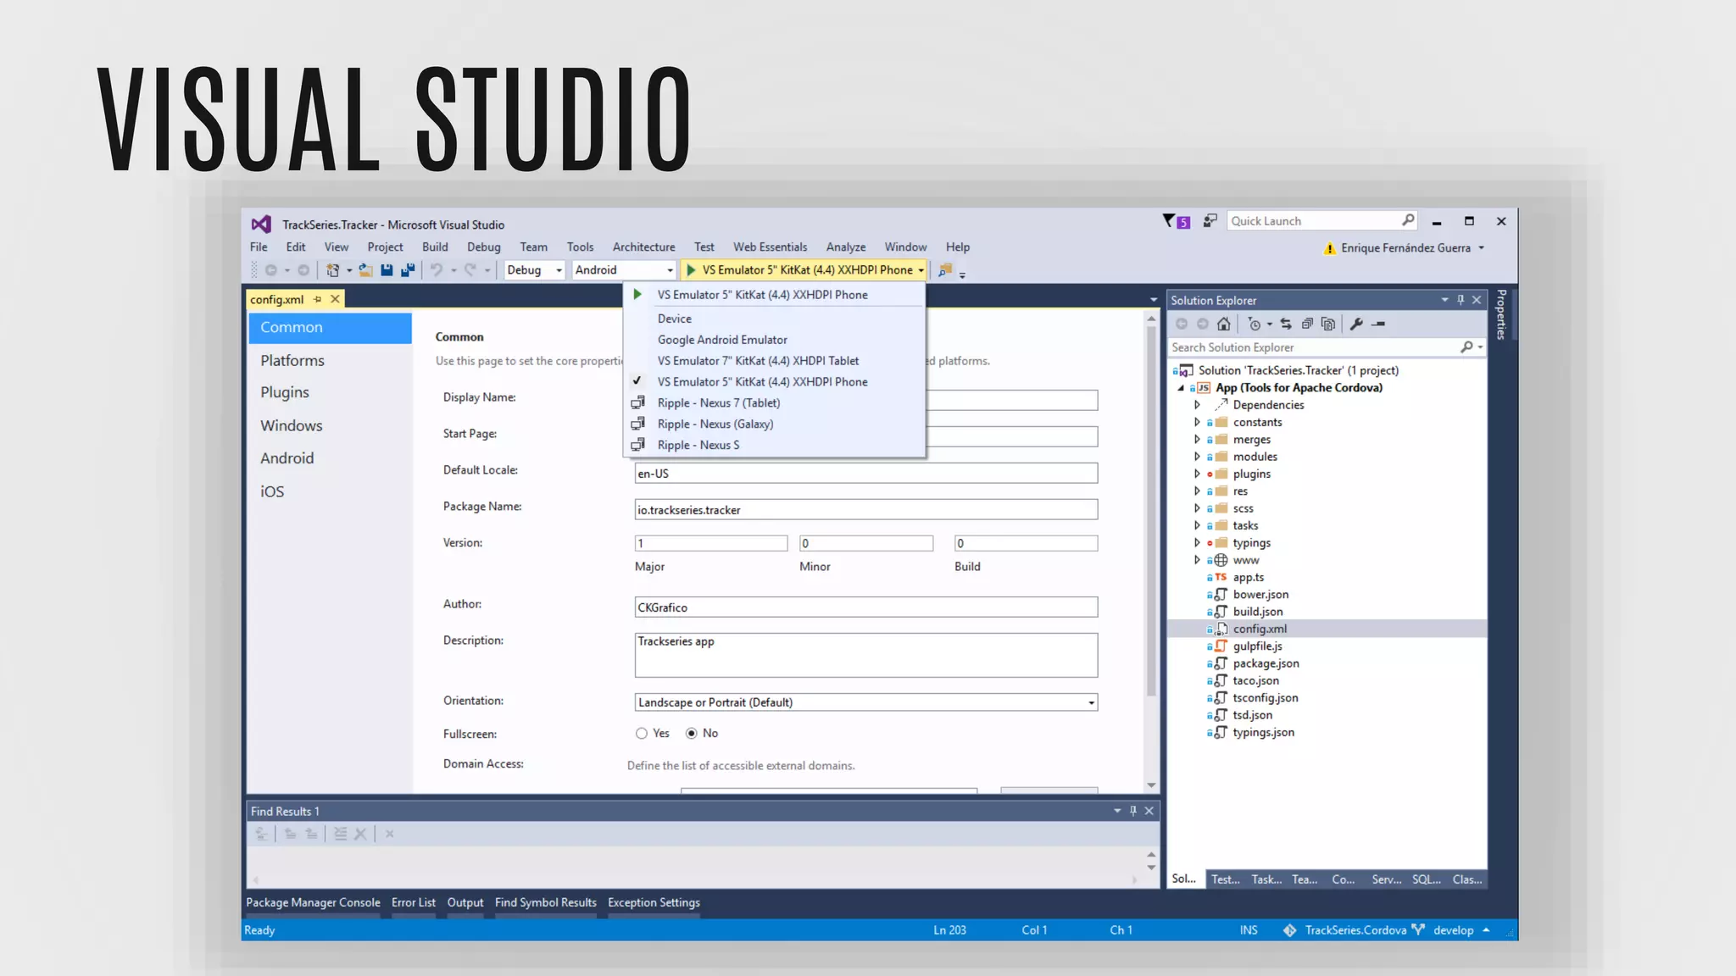Screen dimensions: 1736x976
Task: Click Sync with Active Document icon
Action: pos(1286,324)
